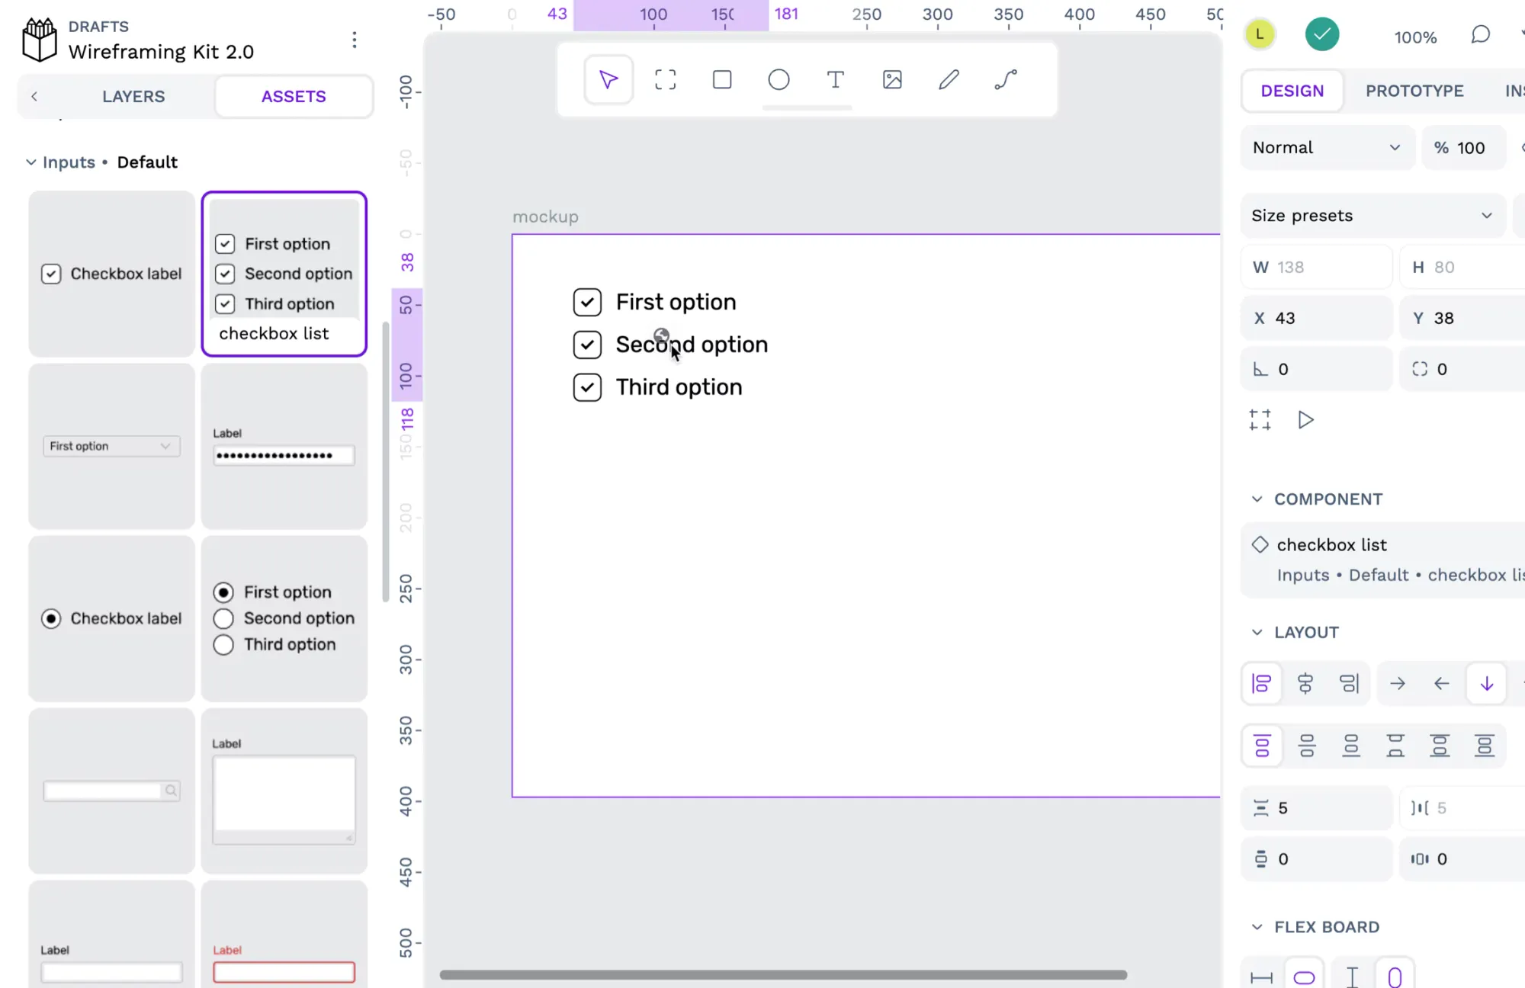
Task: Expand the FLEX BOARD section panel
Action: point(1257,925)
